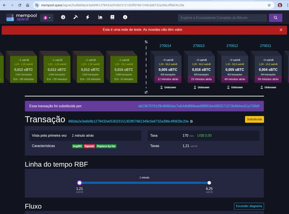Hide the flow diagram with Esconder diagrama
Viewport: 289px width, 214px height.
pos(249,206)
